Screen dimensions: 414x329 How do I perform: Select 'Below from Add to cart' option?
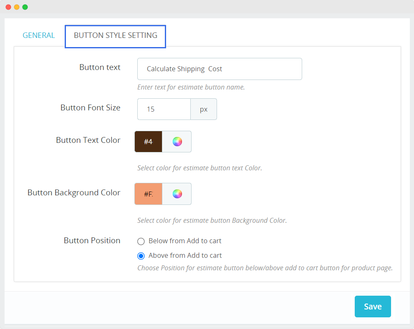(x=141, y=241)
